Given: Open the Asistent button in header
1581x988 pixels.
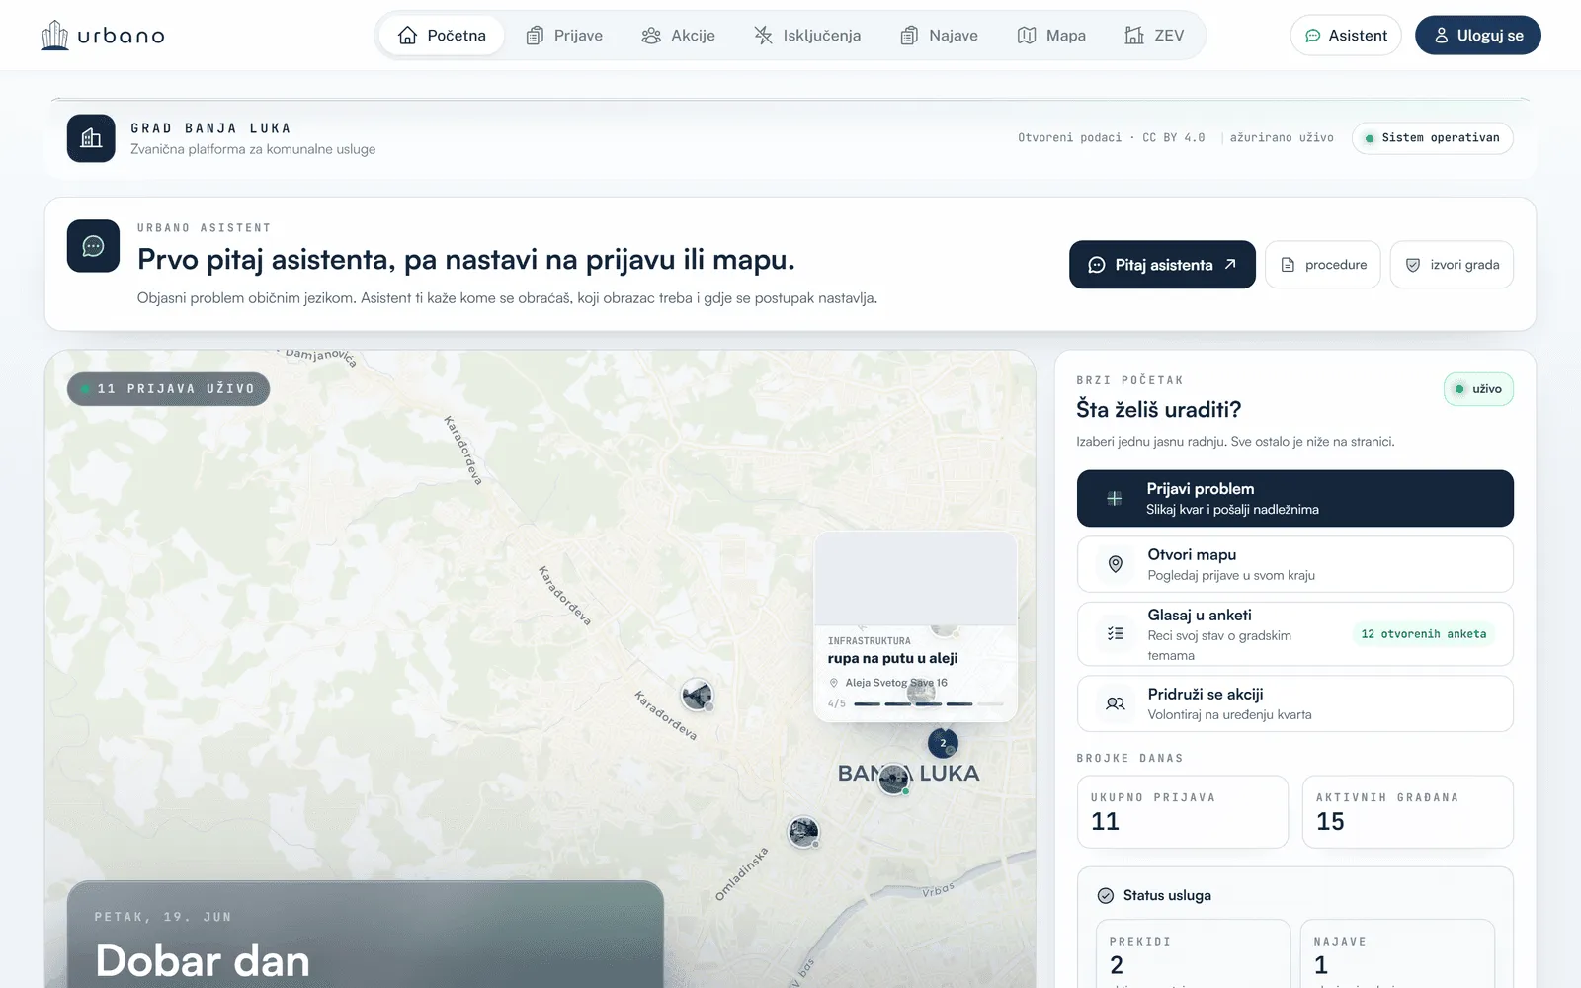Looking at the screenshot, I should [x=1346, y=36].
